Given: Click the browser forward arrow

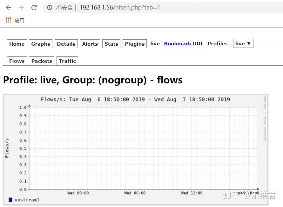Looking at the screenshot, I should tap(20, 7).
